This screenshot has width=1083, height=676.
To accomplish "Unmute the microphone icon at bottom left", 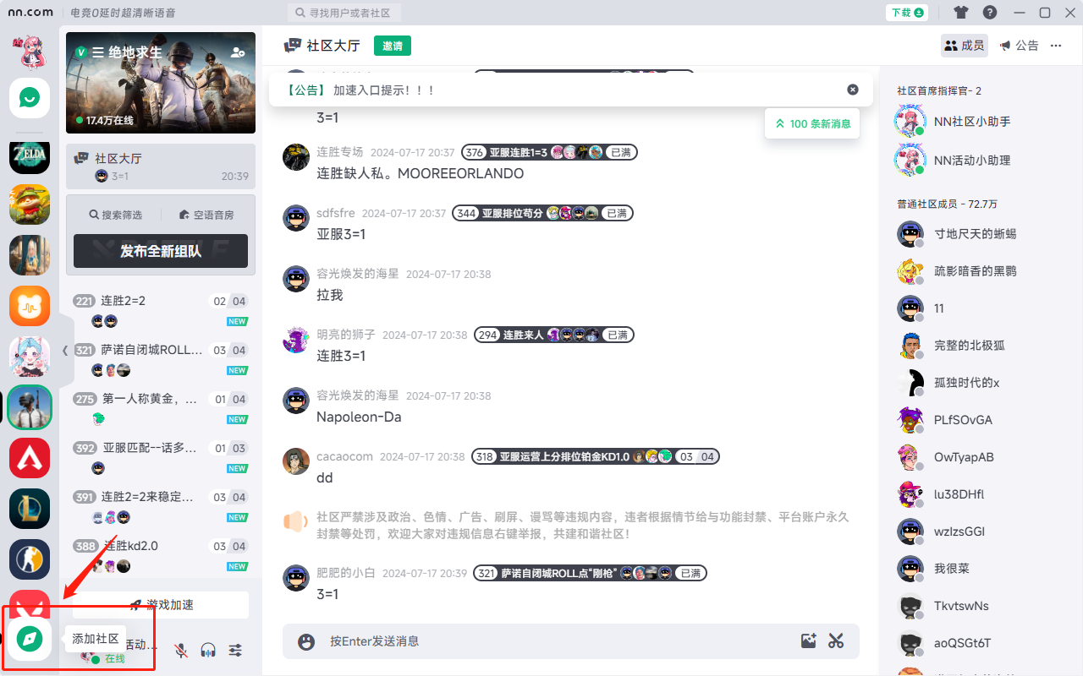I will (179, 650).
